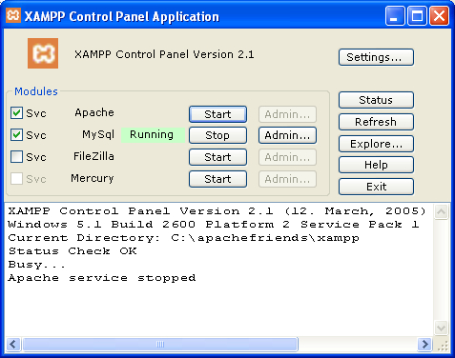This screenshot has width=455, height=358.
Task: Toggle the MySql Svc checkbox
Action: click(x=16, y=135)
